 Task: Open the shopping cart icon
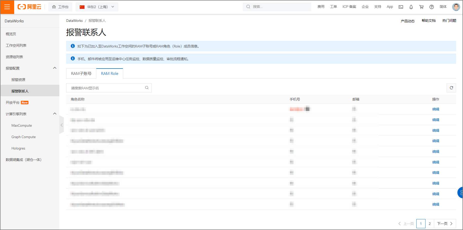421,7
